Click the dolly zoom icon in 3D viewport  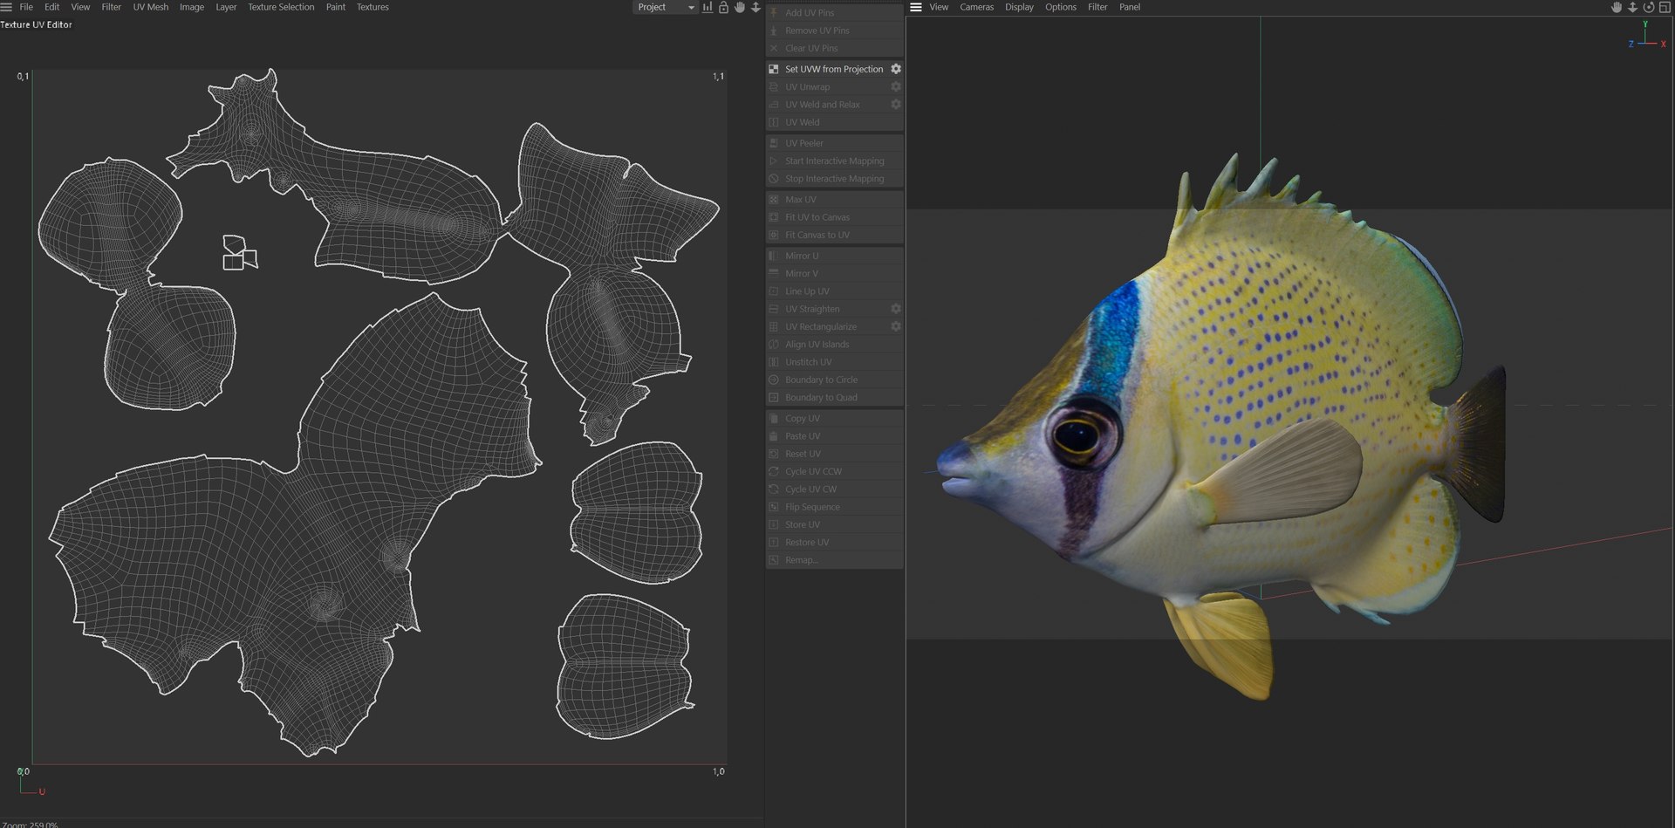1633,7
